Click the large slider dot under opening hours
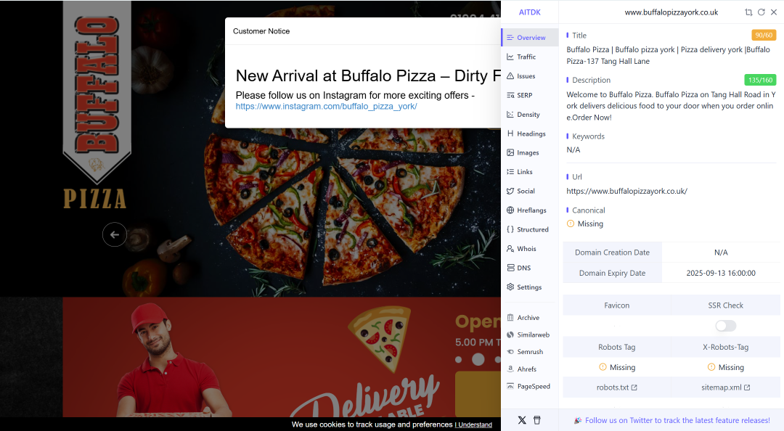 click(x=478, y=359)
